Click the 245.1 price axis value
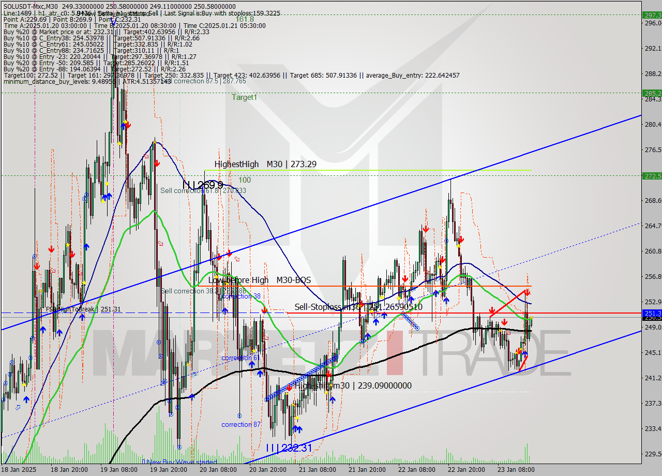Image resolution: width=662 pixels, height=476 pixels. pyautogui.click(x=653, y=352)
